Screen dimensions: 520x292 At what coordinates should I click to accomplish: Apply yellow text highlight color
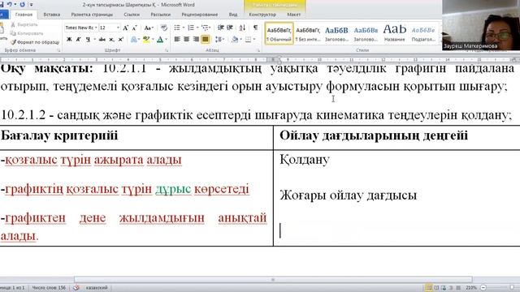coord(146,40)
